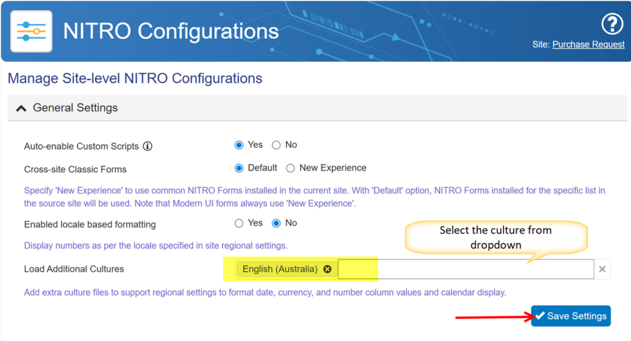Click the 'Select the culture from dropdown' callout

[495, 237]
